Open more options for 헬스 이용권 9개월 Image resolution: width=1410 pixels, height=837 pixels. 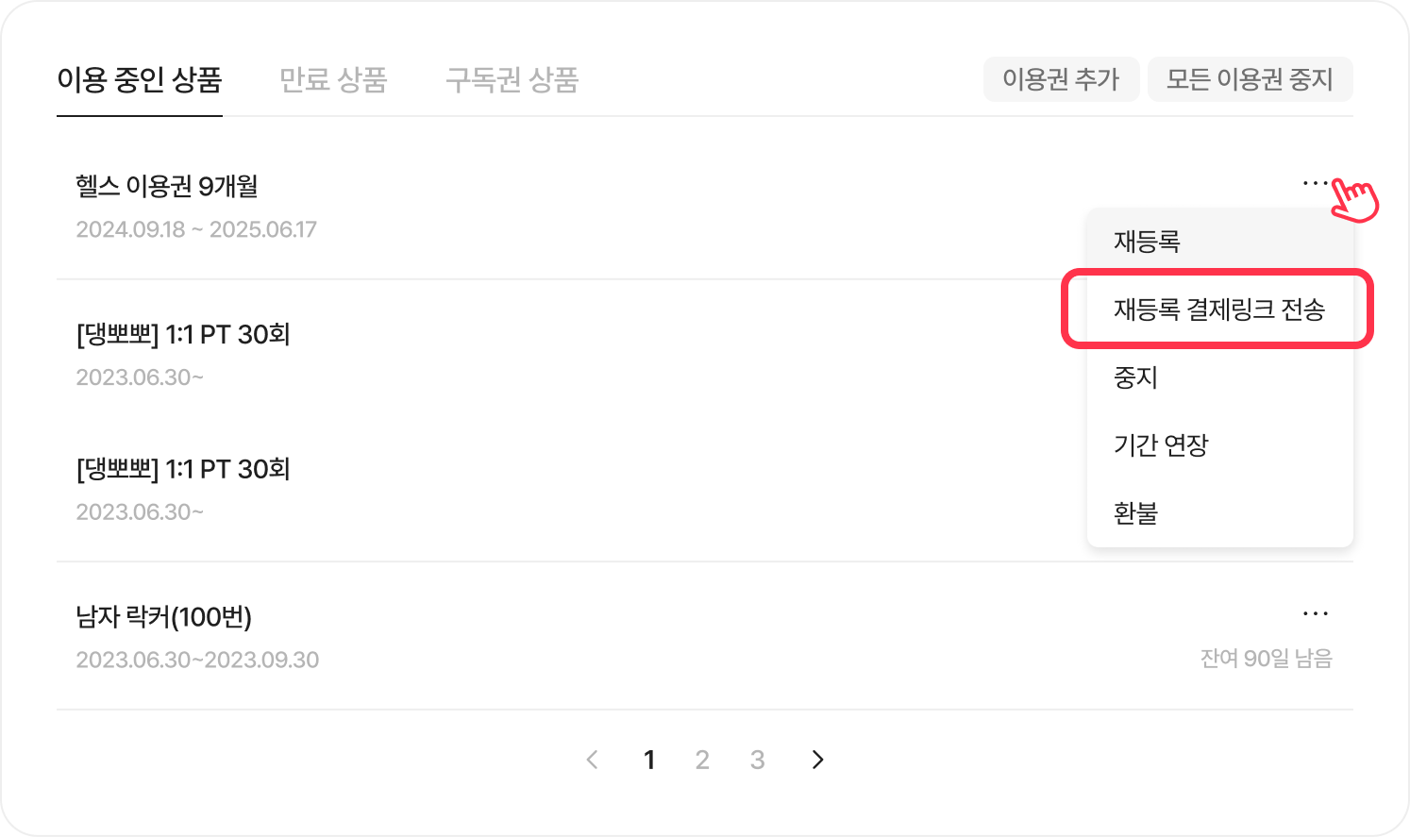pyautogui.click(x=1315, y=183)
